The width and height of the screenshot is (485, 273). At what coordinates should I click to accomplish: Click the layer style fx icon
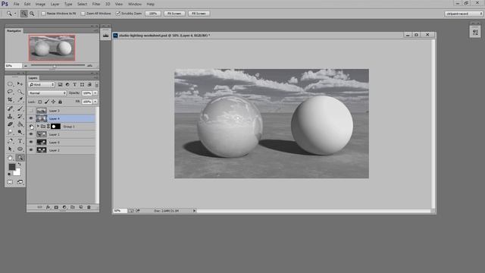click(48, 207)
